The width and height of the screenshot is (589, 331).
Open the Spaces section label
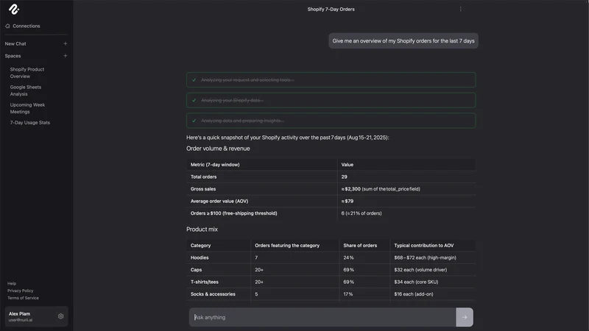click(x=13, y=56)
